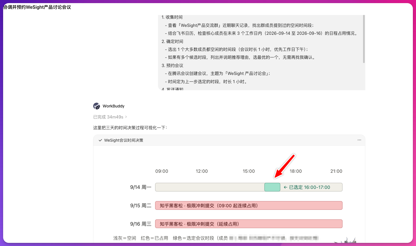Open the three-dot menu of WeSight会议时间决策 card
This screenshot has height=246, width=416.
click(359, 140)
